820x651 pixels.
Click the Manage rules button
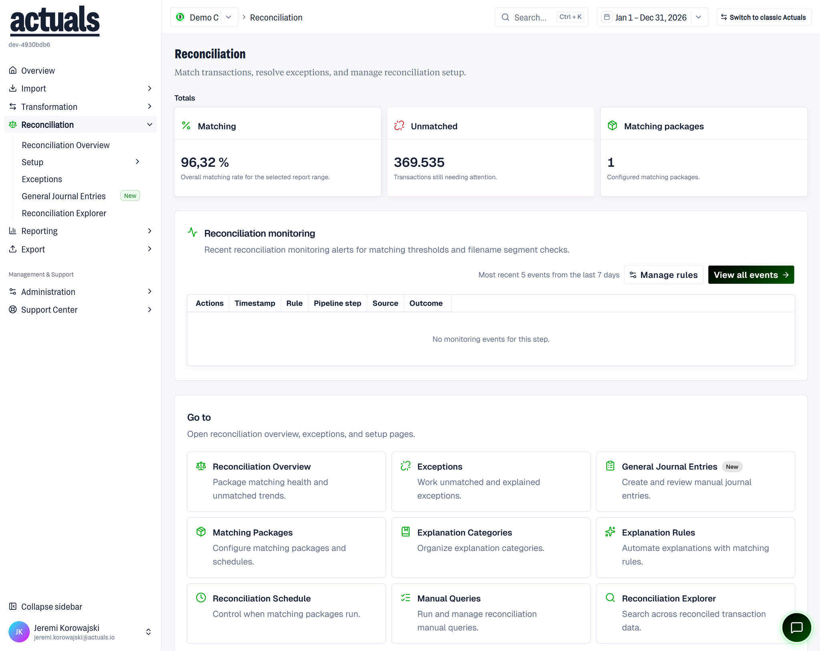click(x=663, y=275)
